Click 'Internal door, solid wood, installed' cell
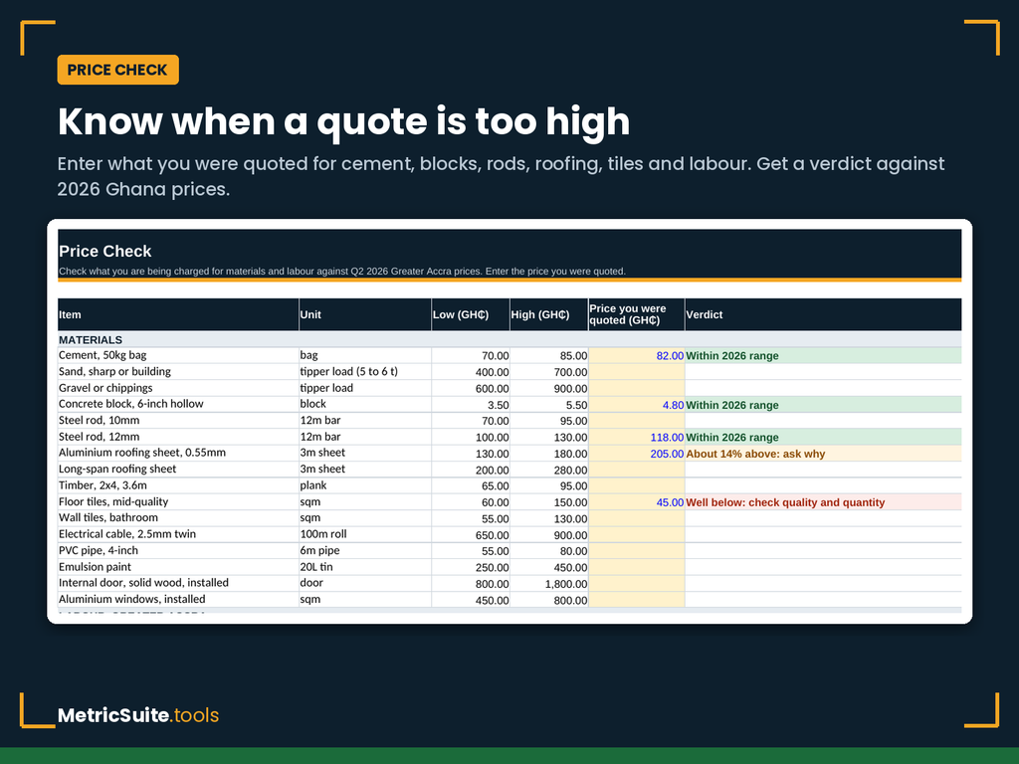1019x764 pixels. pos(178,583)
